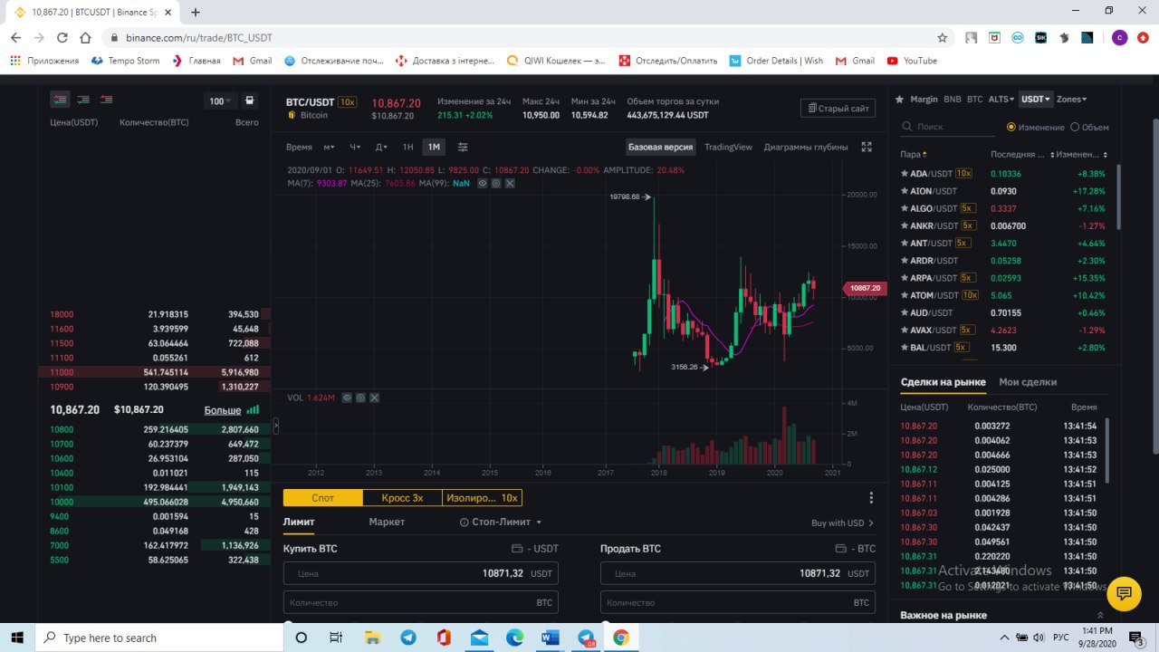Open the days interval dropdown
This screenshot has width=1159, height=652.
(x=381, y=147)
